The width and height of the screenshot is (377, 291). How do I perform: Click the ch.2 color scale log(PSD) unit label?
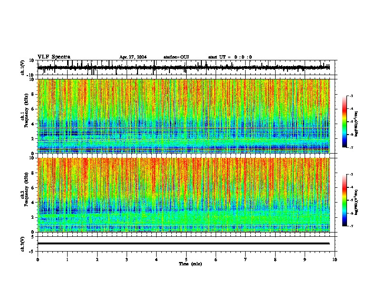(356, 202)
